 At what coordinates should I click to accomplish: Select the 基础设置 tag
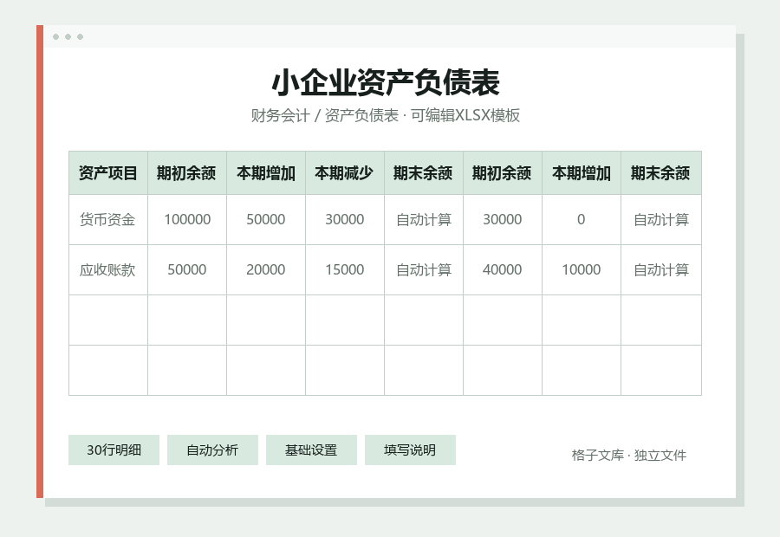tap(311, 450)
